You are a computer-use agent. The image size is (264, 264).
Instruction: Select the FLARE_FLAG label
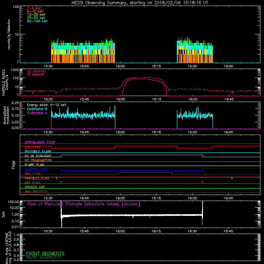pos(34,165)
